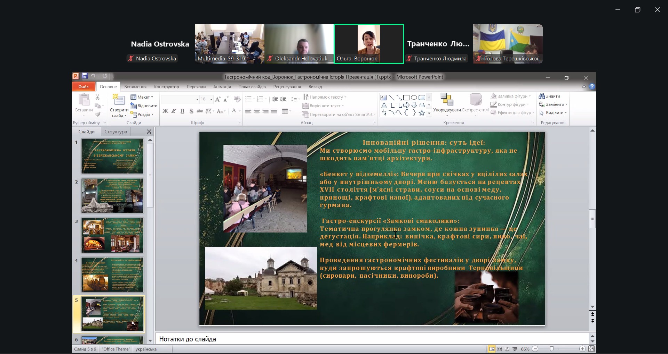
Task: Click the Copy icon in clipboard group
Action: point(98,106)
